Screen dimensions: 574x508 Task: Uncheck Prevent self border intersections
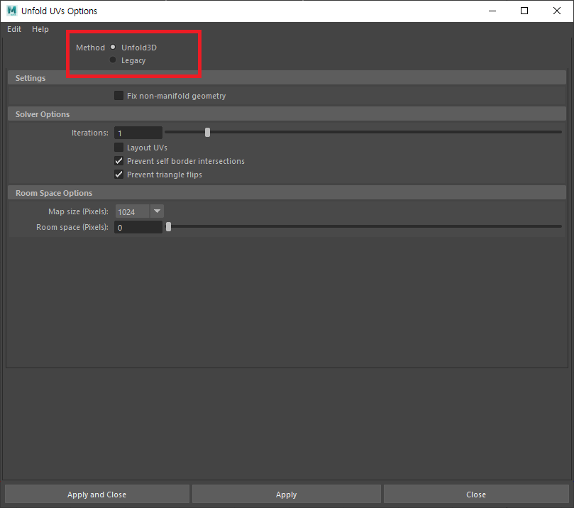click(118, 160)
